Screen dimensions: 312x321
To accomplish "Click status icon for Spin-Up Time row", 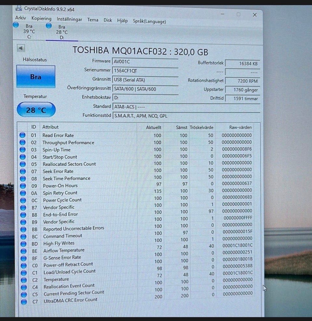I will [x=22, y=149].
